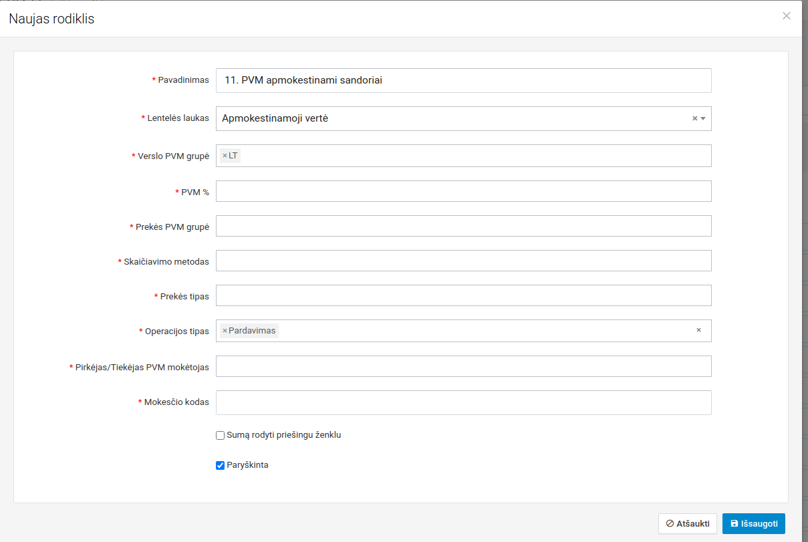Close the Naujas rodiklis dialog
The image size is (808, 542).
click(x=786, y=16)
